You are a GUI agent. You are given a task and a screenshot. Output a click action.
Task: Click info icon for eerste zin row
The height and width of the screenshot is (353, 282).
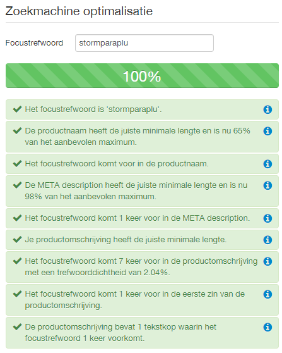click(x=267, y=294)
